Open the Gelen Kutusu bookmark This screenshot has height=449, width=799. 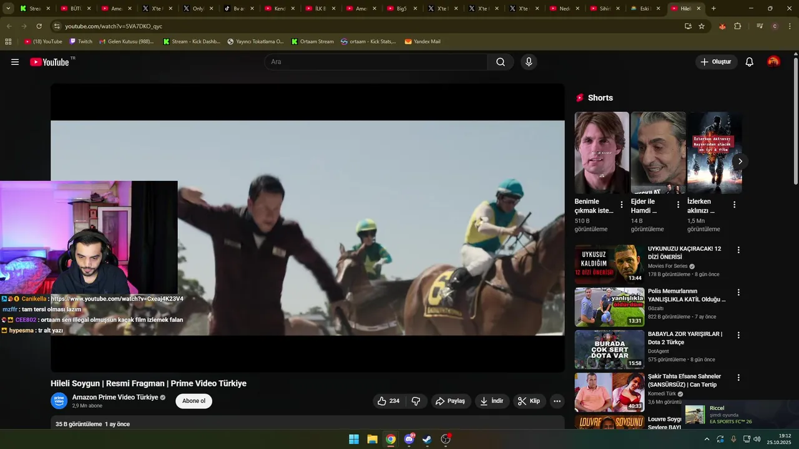point(126,42)
